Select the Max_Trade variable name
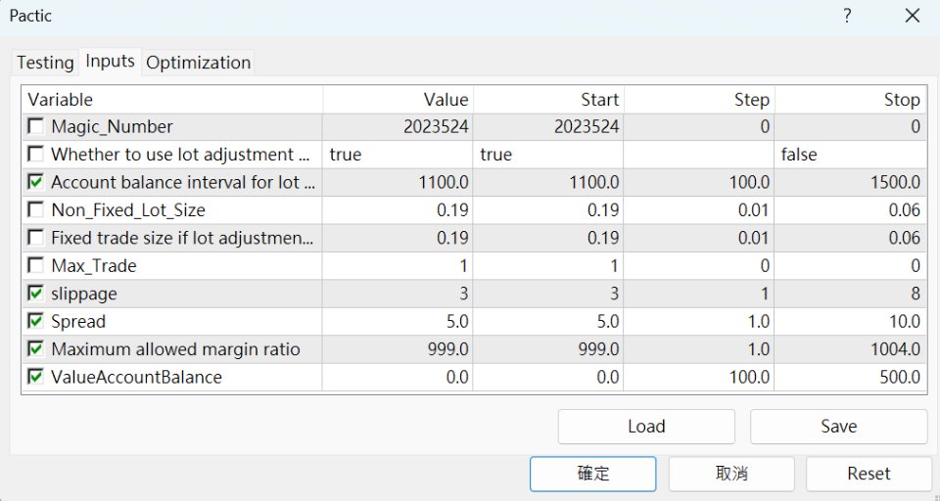 pos(94,266)
